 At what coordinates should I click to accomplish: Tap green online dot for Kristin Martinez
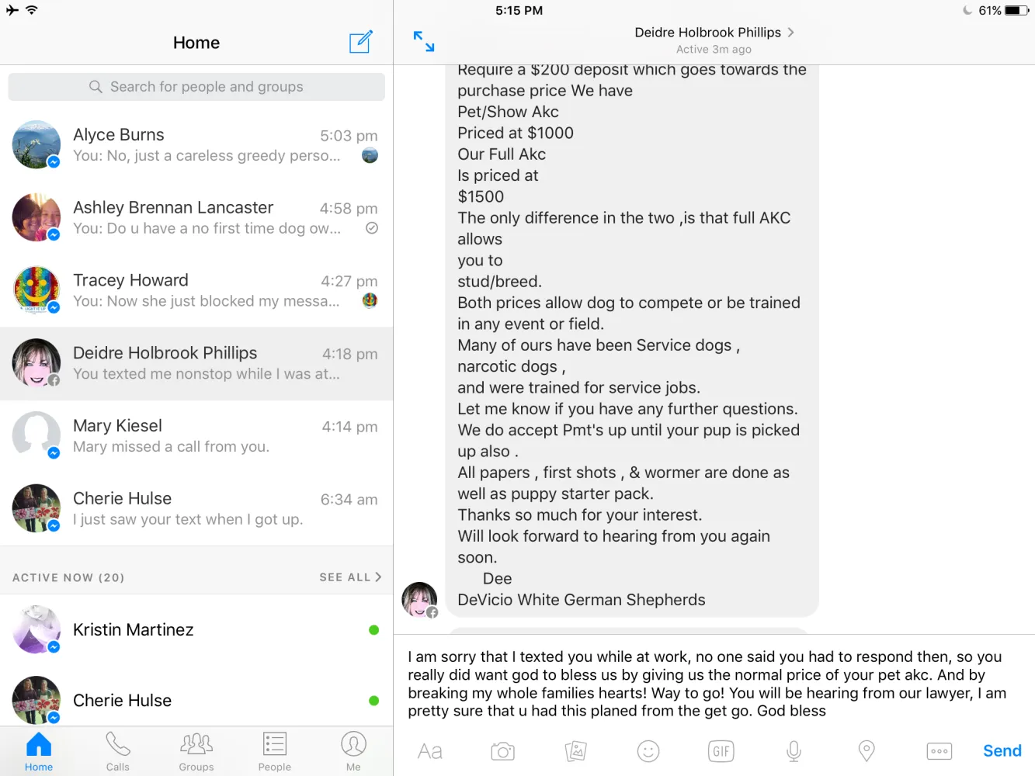(373, 630)
